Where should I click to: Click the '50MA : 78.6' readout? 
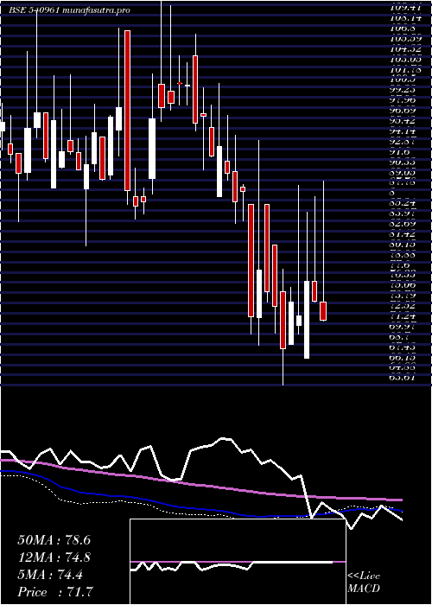54,540
